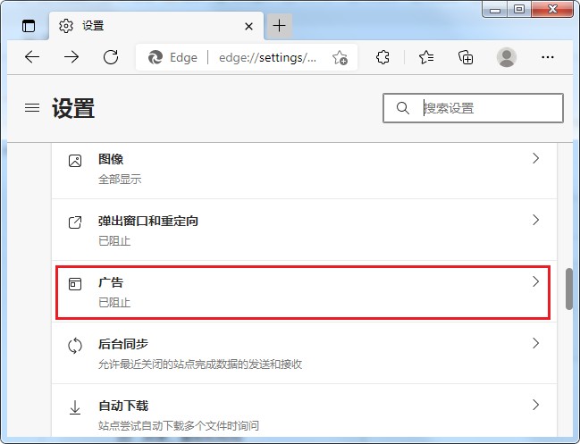The width and height of the screenshot is (580, 444).
Task: Add this page to favorites star
Action: click(x=340, y=58)
